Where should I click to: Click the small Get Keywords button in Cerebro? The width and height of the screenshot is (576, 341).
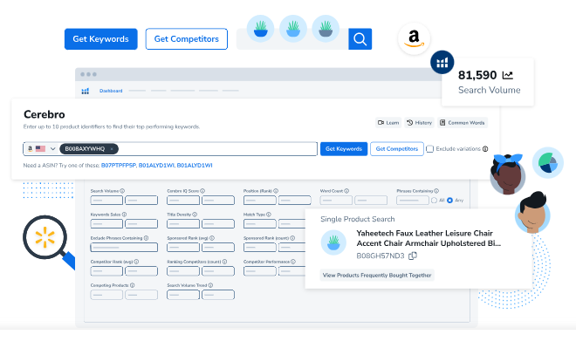pyautogui.click(x=344, y=148)
